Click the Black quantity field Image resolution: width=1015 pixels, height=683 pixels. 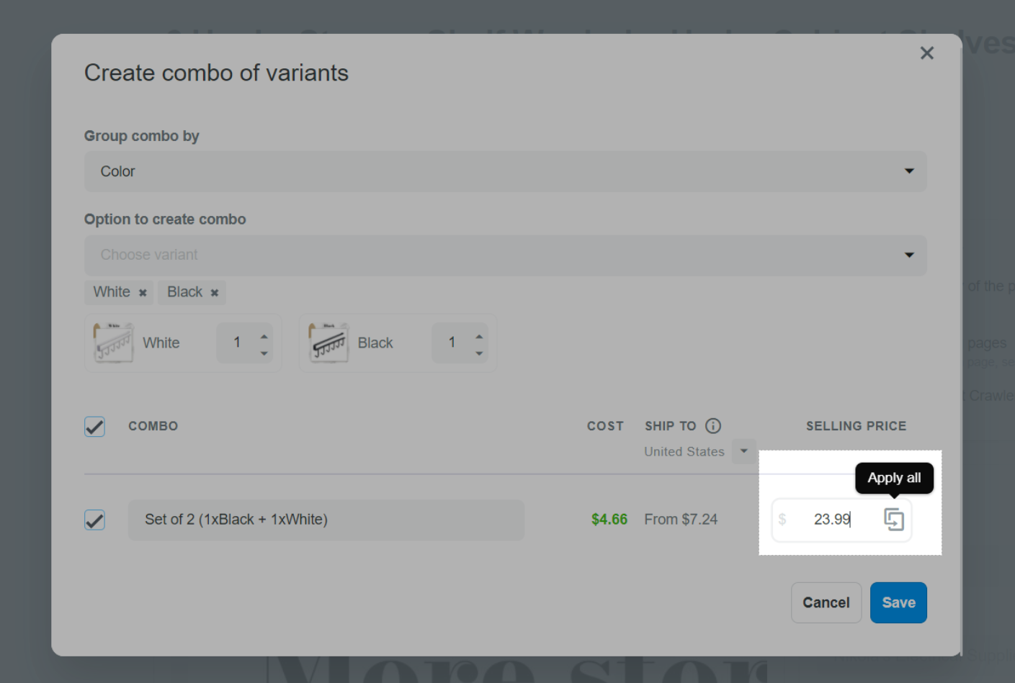pyautogui.click(x=452, y=343)
